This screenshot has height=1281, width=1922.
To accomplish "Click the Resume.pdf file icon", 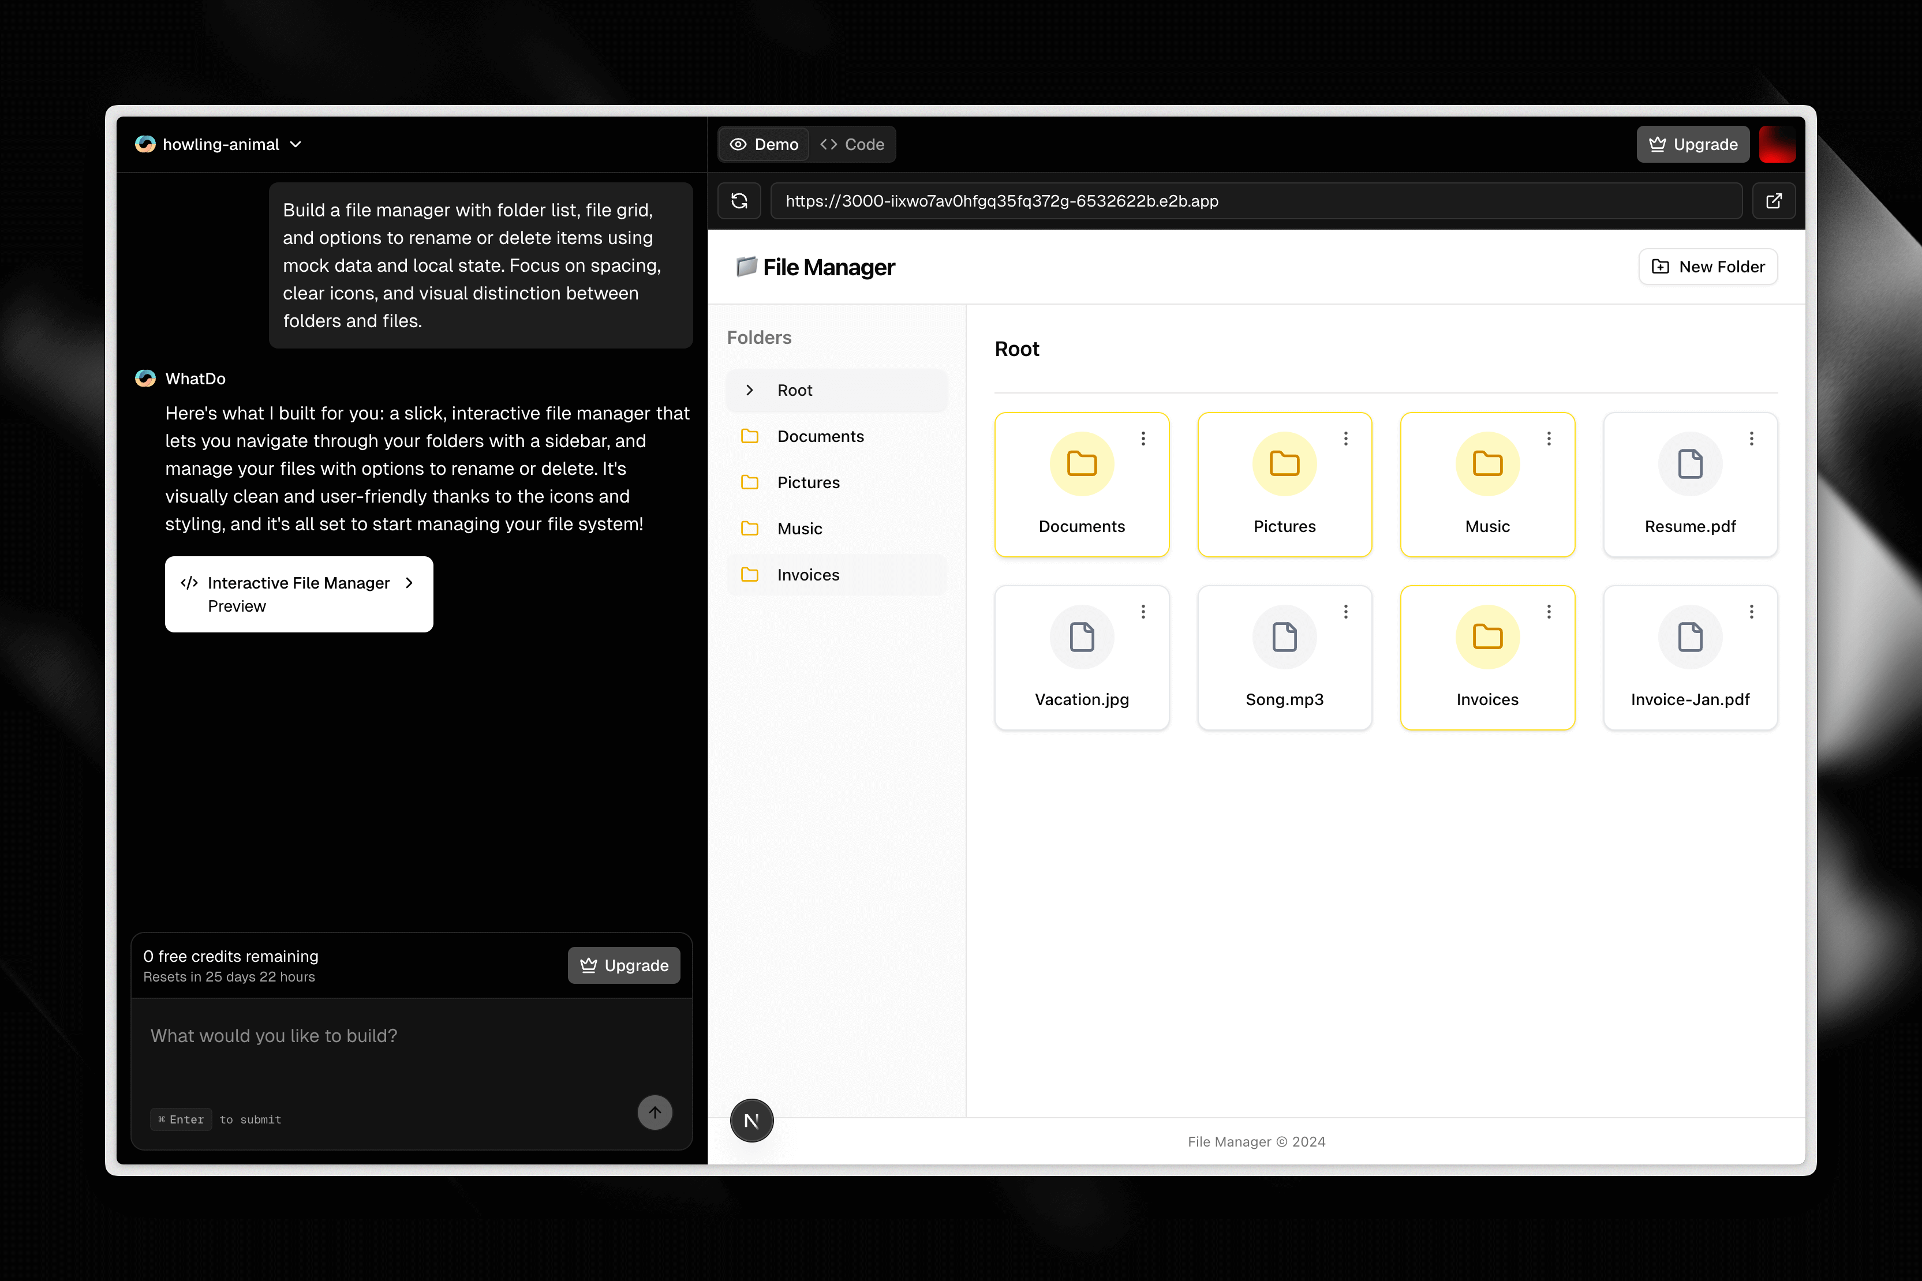I will point(1690,464).
